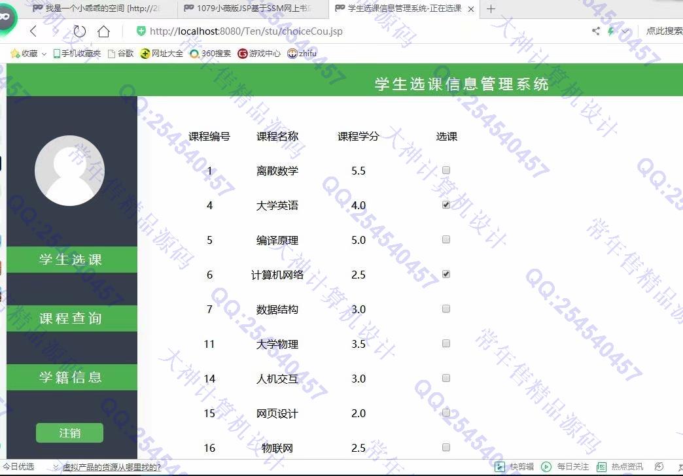Viewport: 683px width, 476px height.
Task: Click the credit value 5.5
Action: [x=359, y=171]
